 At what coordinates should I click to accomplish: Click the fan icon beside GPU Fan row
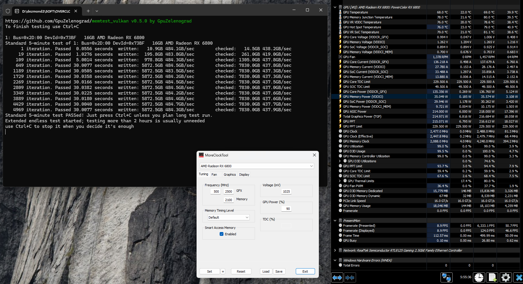click(x=340, y=57)
